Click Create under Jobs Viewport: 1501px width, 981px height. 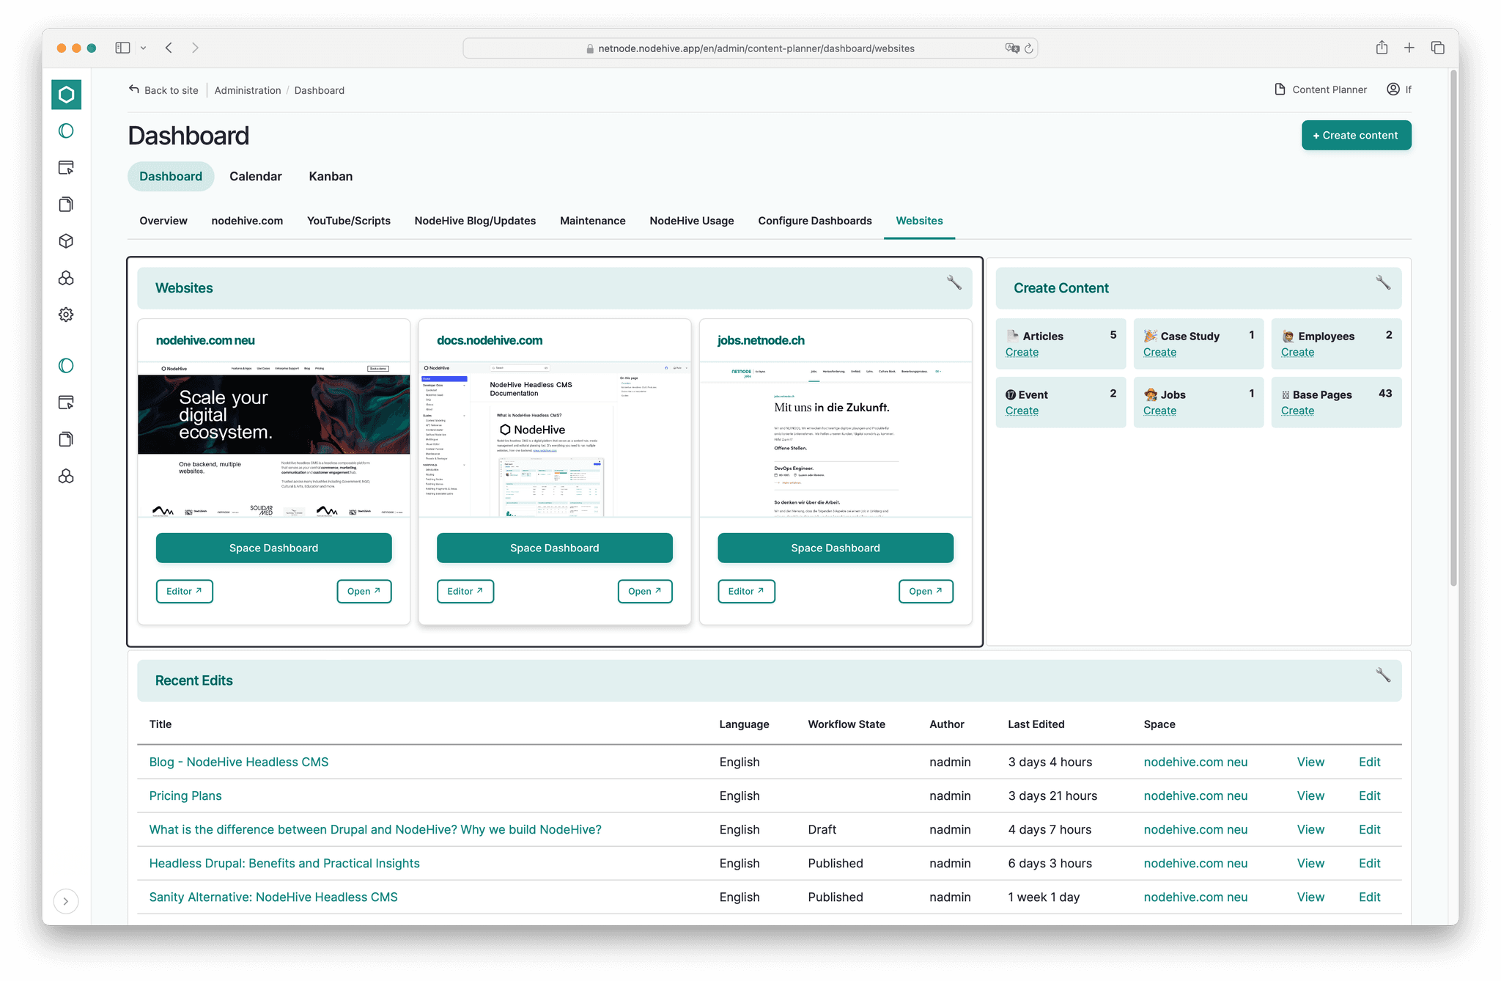click(1159, 411)
